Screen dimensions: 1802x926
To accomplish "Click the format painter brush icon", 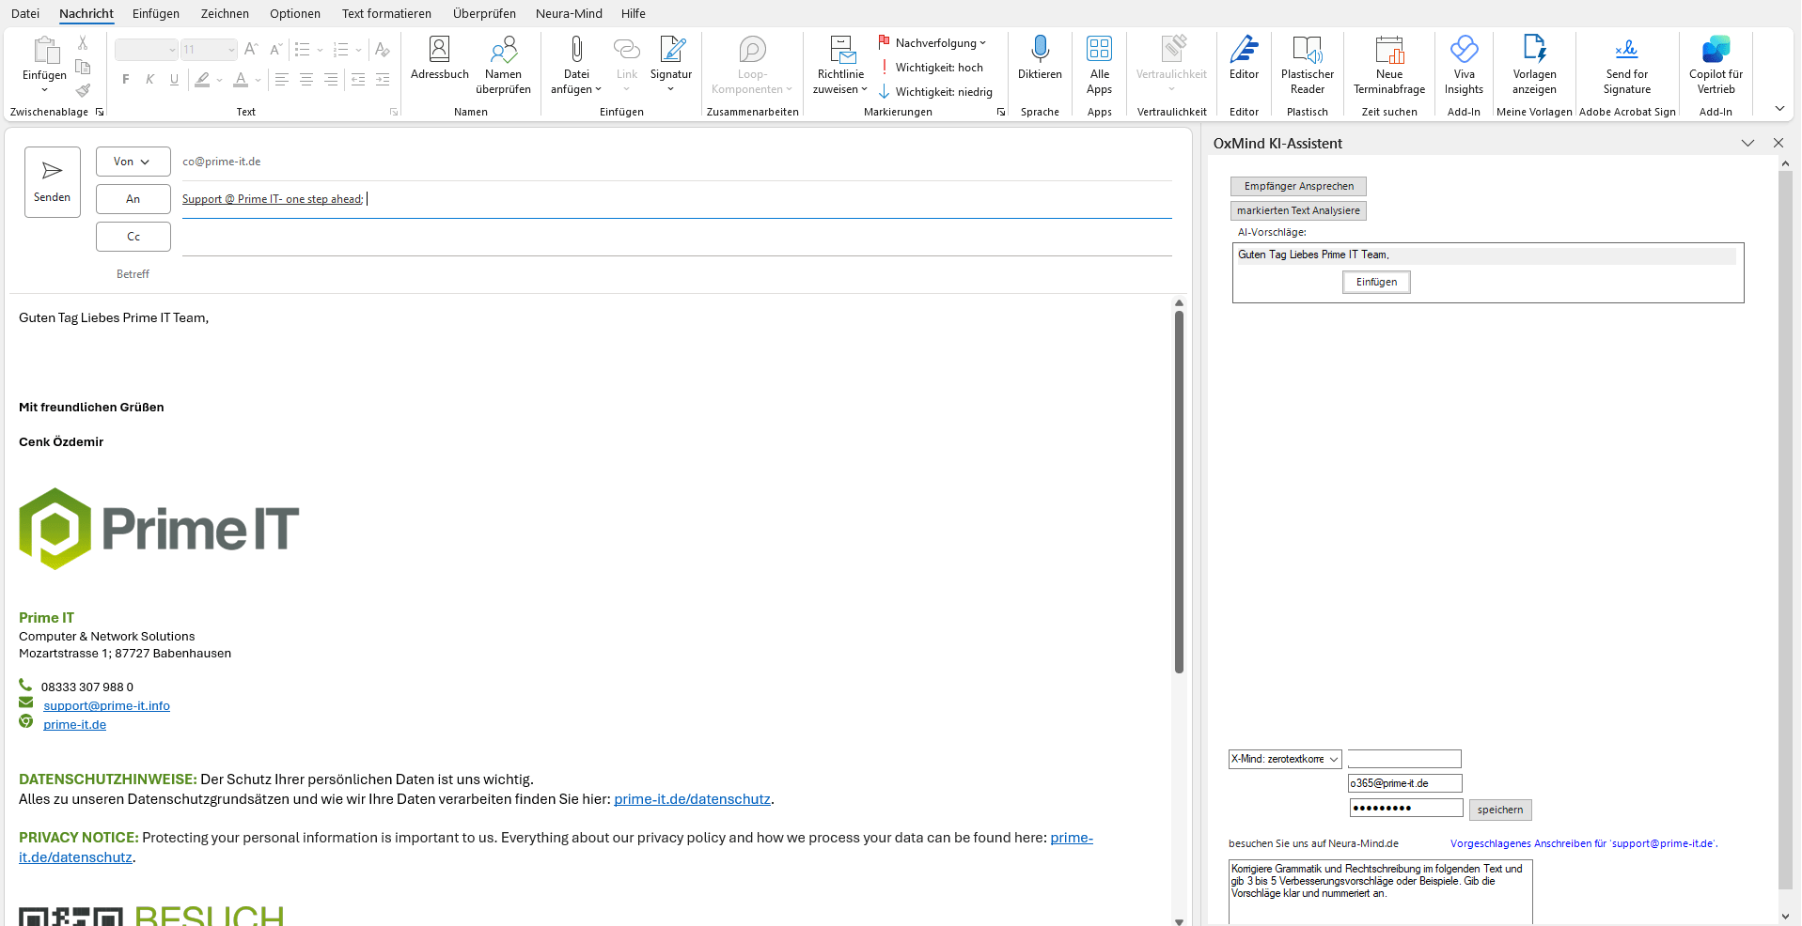I will coord(83,90).
